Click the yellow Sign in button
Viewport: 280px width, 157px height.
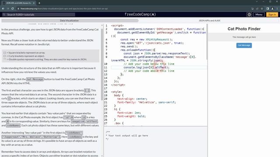(272, 14)
